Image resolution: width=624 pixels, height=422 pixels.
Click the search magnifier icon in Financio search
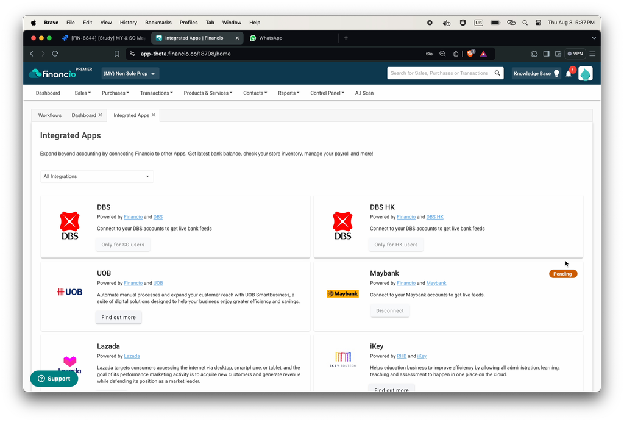(497, 73)
